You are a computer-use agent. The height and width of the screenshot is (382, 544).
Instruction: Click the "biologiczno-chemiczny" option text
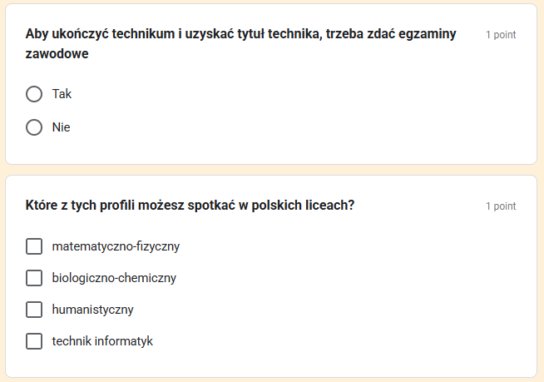point(114,278)
